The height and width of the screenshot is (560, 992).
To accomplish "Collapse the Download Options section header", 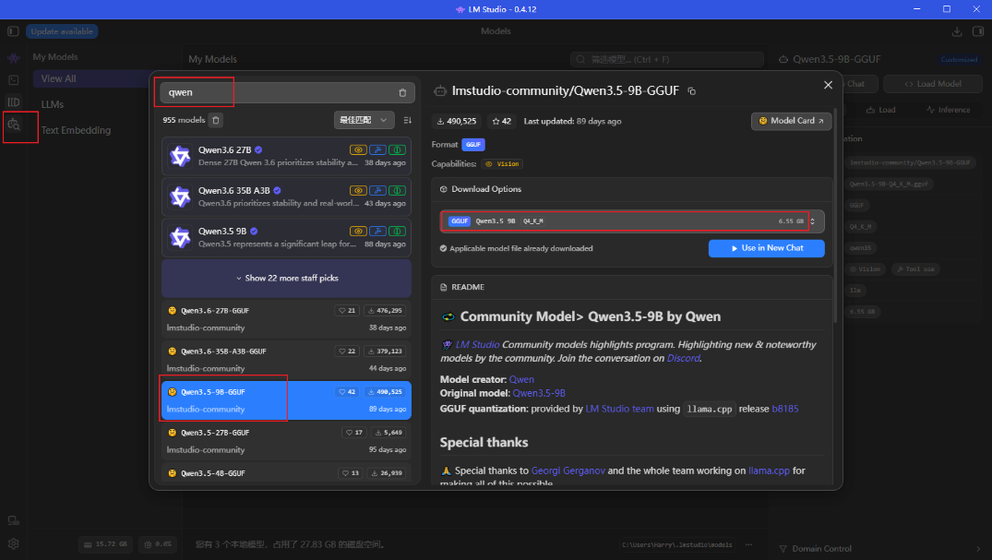I will (632, 189).
